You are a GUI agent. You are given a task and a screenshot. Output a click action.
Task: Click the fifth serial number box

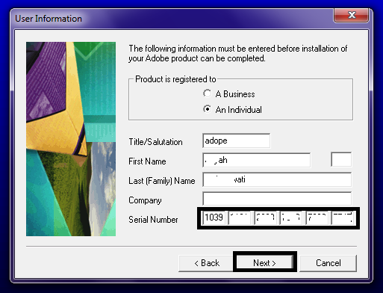click(x=317, y=218)
